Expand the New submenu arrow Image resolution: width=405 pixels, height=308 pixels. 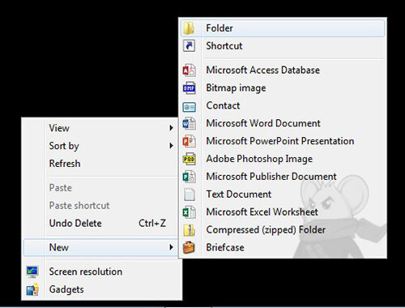point(171,247)
